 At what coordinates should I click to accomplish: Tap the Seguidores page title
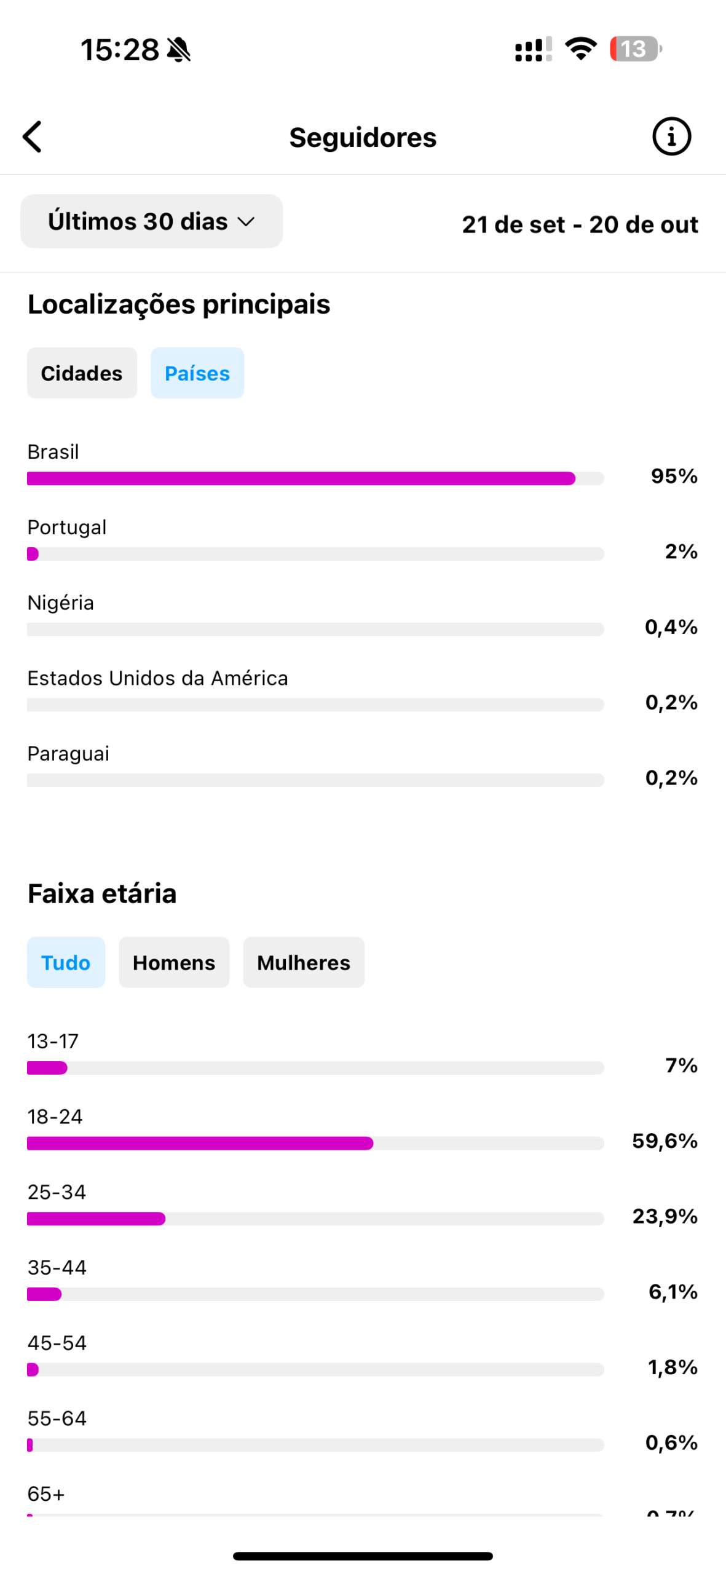(x=363, y=137)
